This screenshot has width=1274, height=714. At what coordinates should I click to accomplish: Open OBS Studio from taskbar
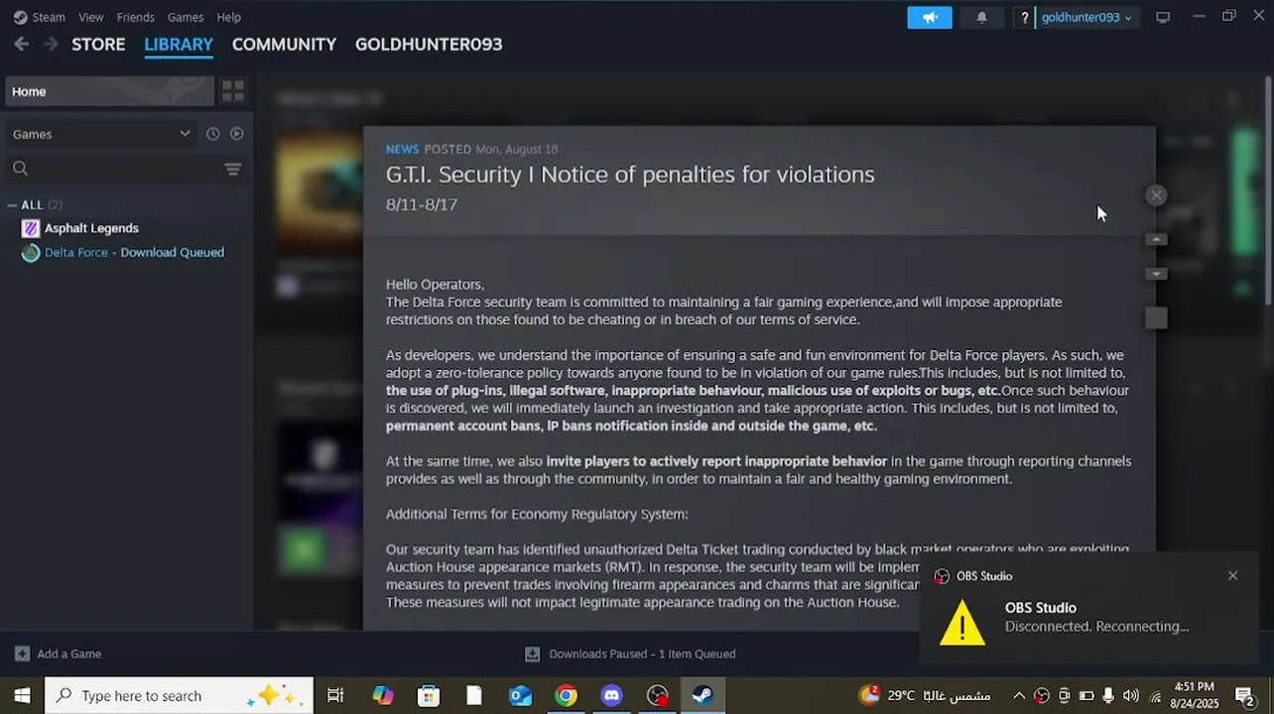tap(657, 695)
